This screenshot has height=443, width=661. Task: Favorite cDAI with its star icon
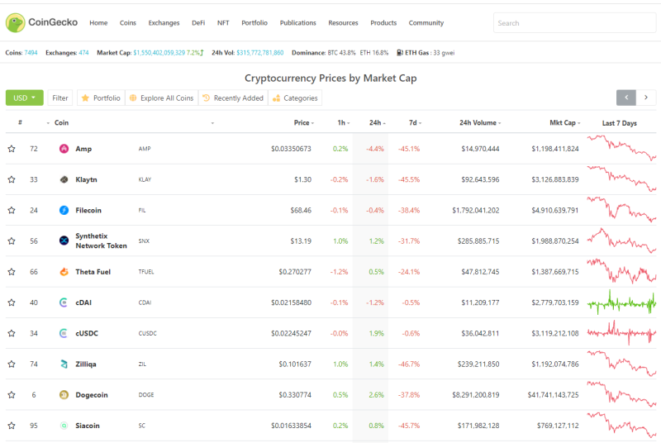pyautogui.click(x=12, y=302)
